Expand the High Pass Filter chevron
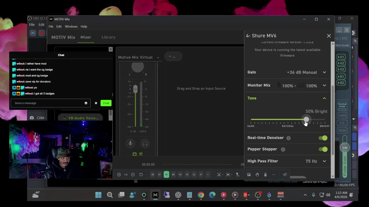Image resolution: width=369 pixels, height=207 pixels. point(324,161)
